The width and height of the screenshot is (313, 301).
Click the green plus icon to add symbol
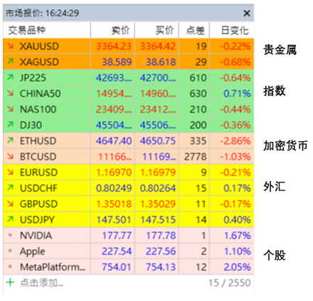pyautogui.click(x=10, y=282)
